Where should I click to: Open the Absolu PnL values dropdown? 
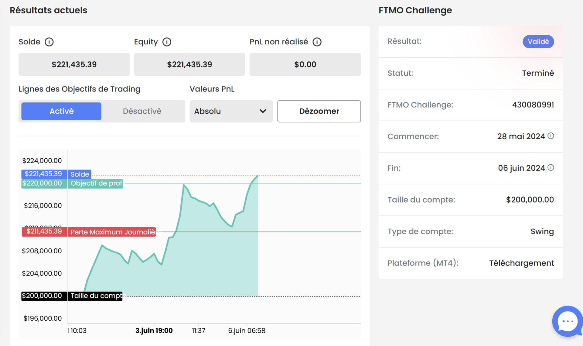click(231, 111)
